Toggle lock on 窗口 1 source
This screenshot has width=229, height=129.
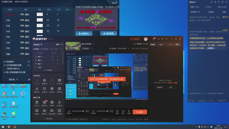tap(58, 64)
